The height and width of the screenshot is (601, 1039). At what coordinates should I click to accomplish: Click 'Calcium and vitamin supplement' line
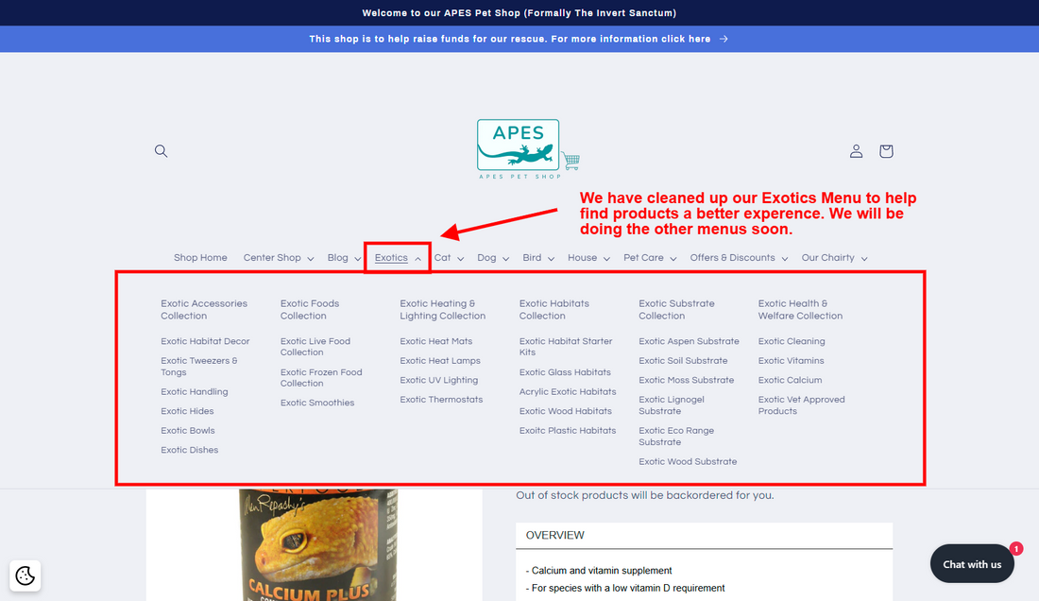point(599,571)
